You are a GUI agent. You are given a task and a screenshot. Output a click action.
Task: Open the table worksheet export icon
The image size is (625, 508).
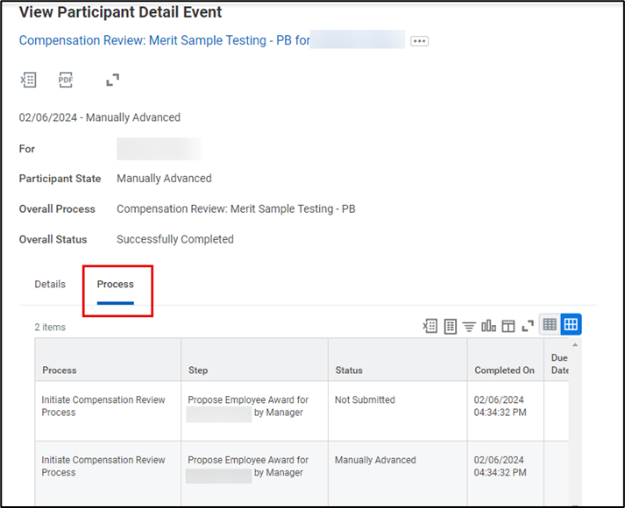click(x=450, y=326)
